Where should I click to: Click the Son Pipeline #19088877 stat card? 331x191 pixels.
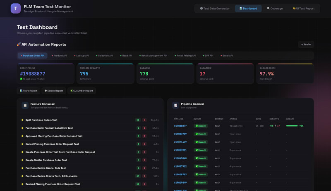click(46, 73)
